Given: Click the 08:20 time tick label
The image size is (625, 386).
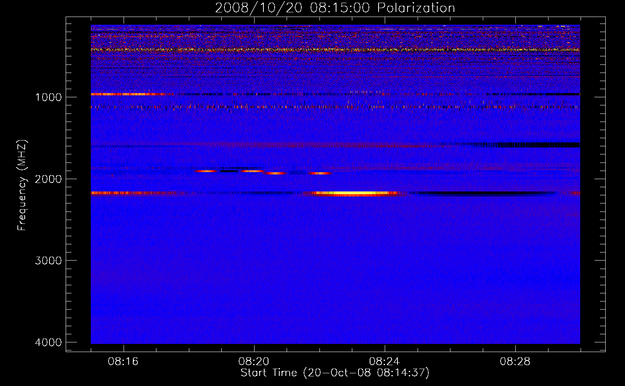Looking at the screenshot, I should pyautogui.click(x=254, y=362).
